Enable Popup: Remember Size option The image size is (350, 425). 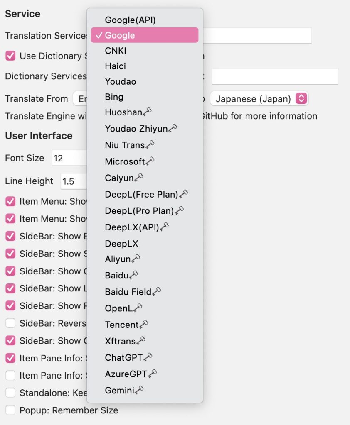tap(10, 410)
